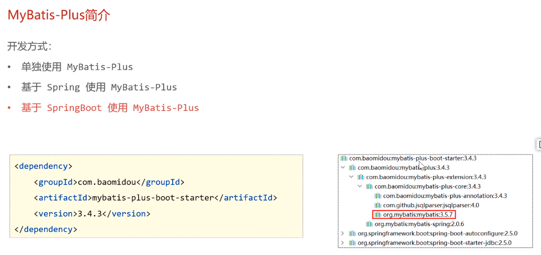Select org.mybatis:mybatis:3.5.7 row

click(x=415, y=215)
